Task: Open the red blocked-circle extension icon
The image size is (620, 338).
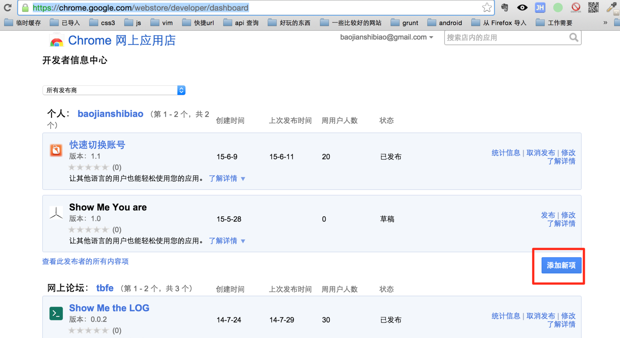Action: click(x=576, y=7)
